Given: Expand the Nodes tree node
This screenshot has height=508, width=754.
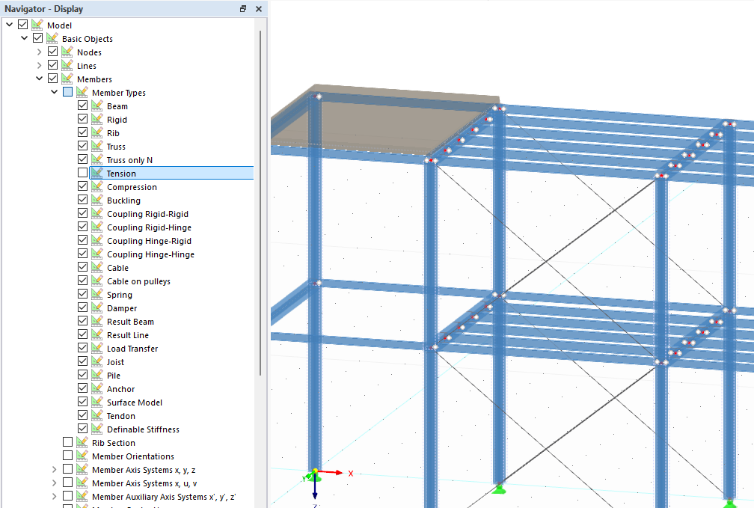Looking at the screenshot, I should tap(39, 52).
